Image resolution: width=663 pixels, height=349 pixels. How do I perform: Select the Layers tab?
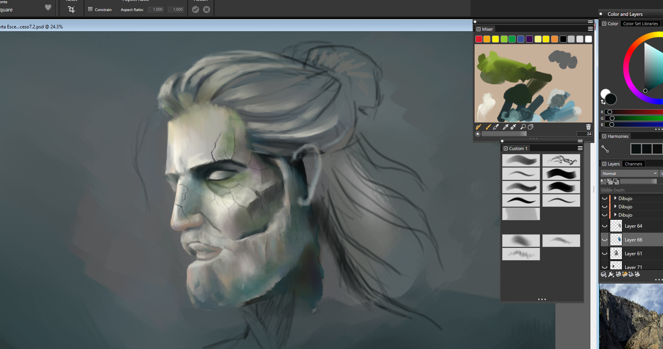(614, 164)
